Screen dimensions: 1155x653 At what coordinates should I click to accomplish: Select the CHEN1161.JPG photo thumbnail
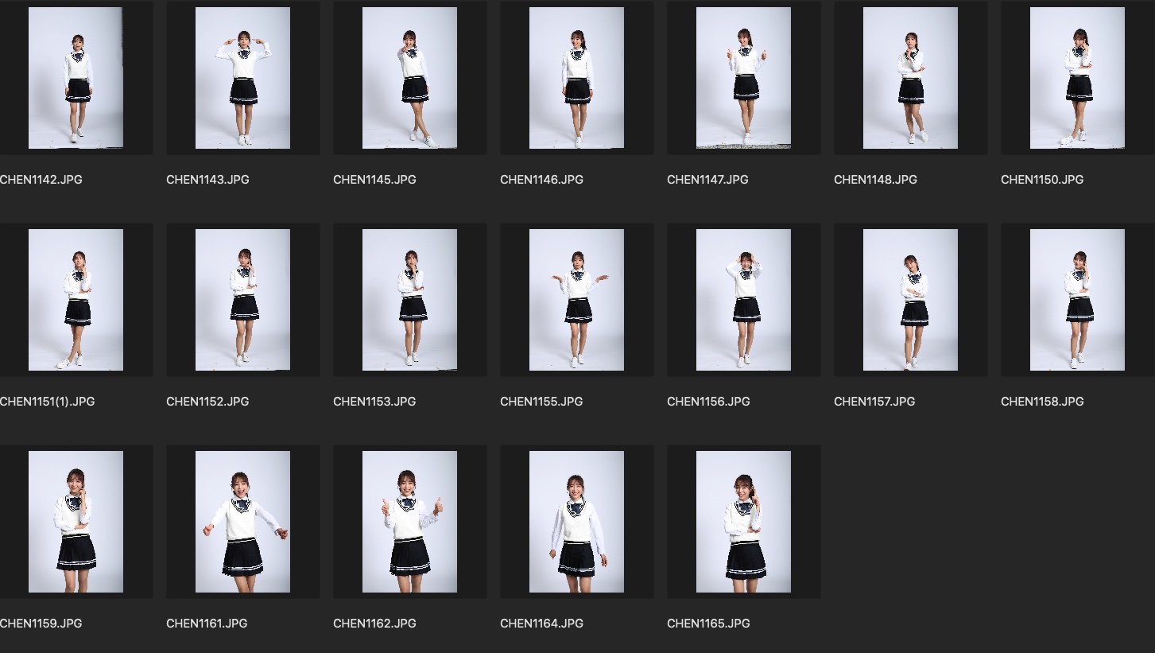pyautogui.click(x=242, y=522)
